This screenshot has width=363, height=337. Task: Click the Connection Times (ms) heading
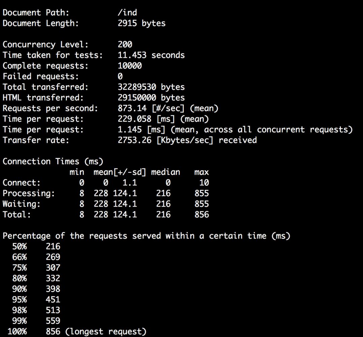coord(53,161)
